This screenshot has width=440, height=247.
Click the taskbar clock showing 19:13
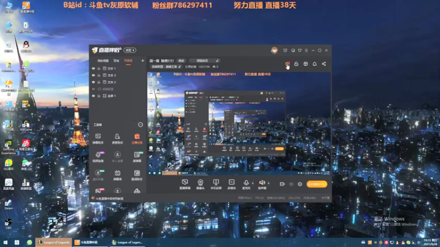click(x=431, y=242)
